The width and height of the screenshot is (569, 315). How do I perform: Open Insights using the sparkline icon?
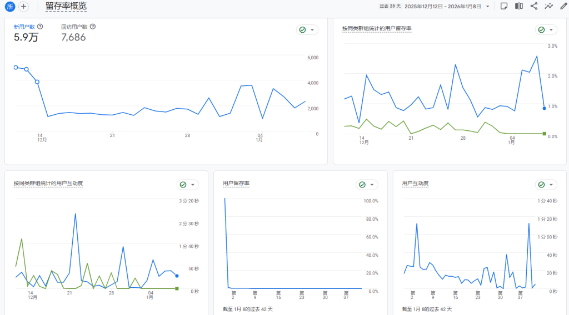(x=549, y=6)
